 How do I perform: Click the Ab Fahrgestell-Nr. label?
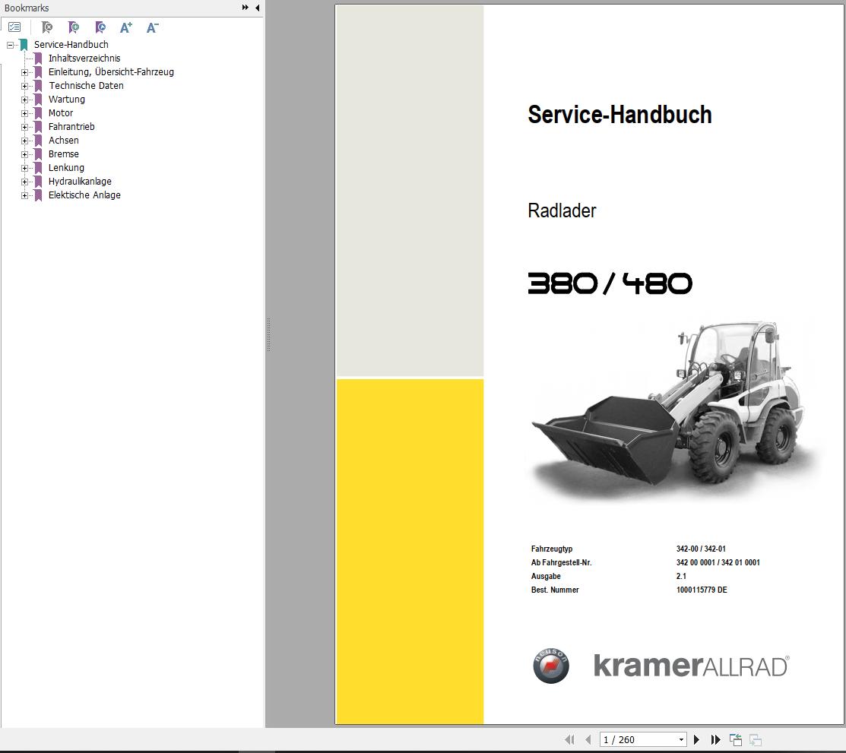[x=561, y=562]
